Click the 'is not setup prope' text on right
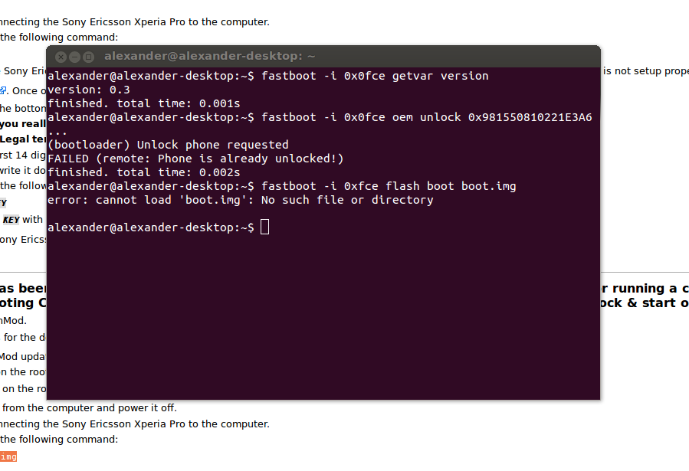689x471 pixels. [646, 71]
